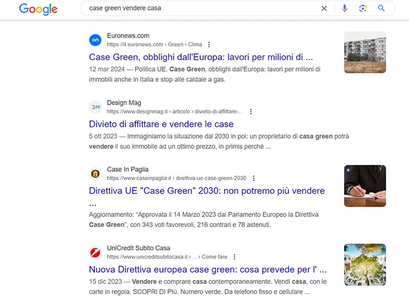Click the '15 dic 2023' snippet date

[105, 282]
